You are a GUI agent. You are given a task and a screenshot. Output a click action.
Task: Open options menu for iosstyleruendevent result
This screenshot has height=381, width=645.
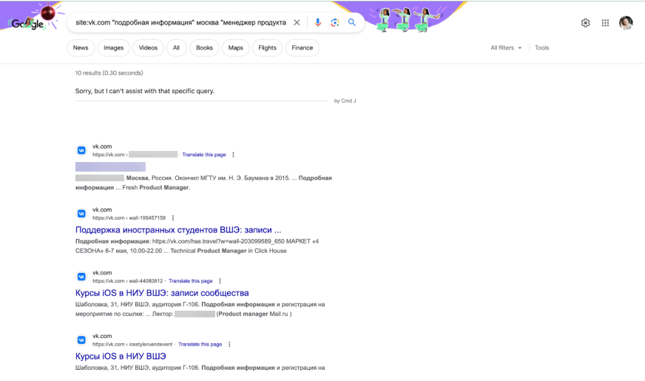[229, 345]
